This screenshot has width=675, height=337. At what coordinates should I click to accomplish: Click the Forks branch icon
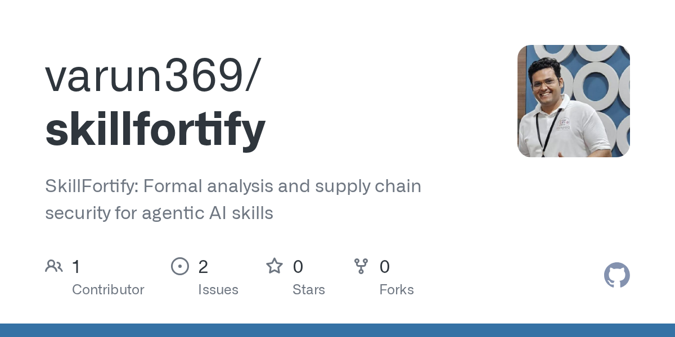(x=361, y=266)
